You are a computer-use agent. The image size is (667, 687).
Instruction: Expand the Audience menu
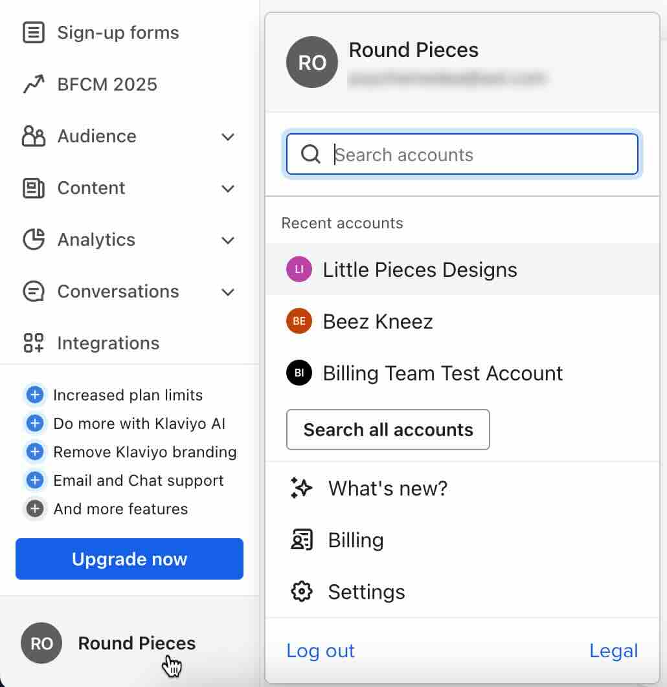click(x=227, y=136)
